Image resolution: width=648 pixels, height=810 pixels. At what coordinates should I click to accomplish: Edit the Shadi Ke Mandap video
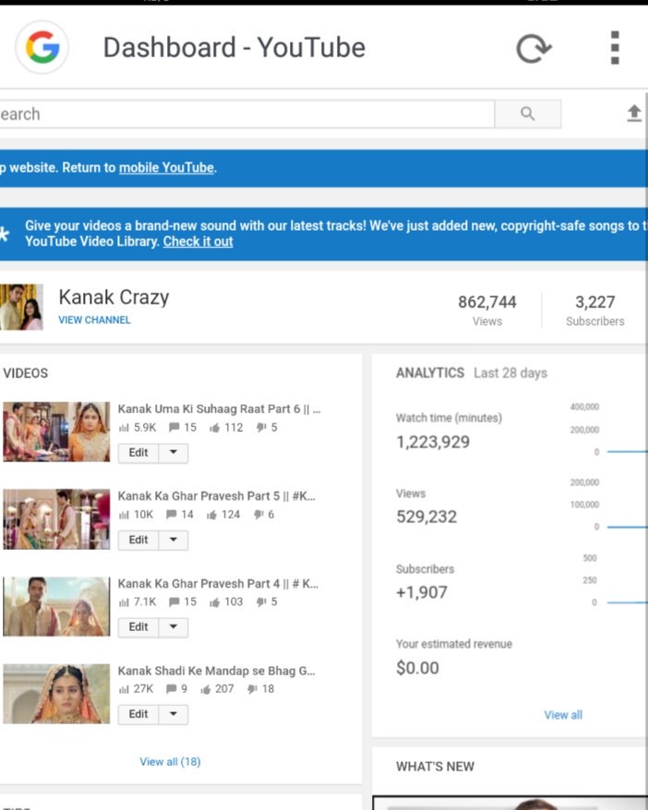point(138,714)
